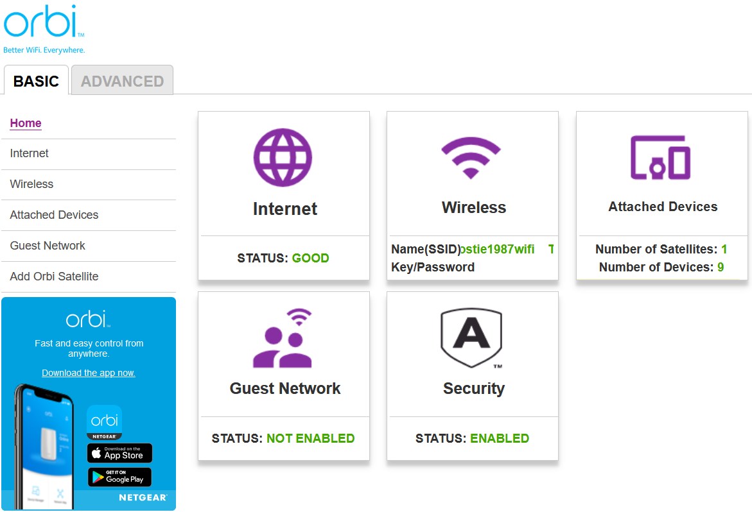
Task: Click 'Number of Devices: 9' text
Action: (x=661, y=267)
